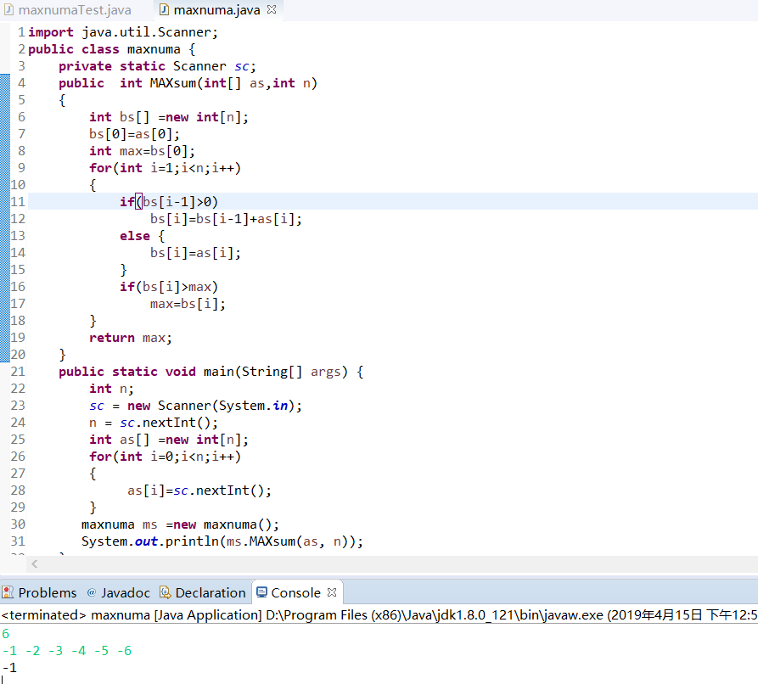Click the Java file icon on maxnumaTest.java tab

point(8,9)
